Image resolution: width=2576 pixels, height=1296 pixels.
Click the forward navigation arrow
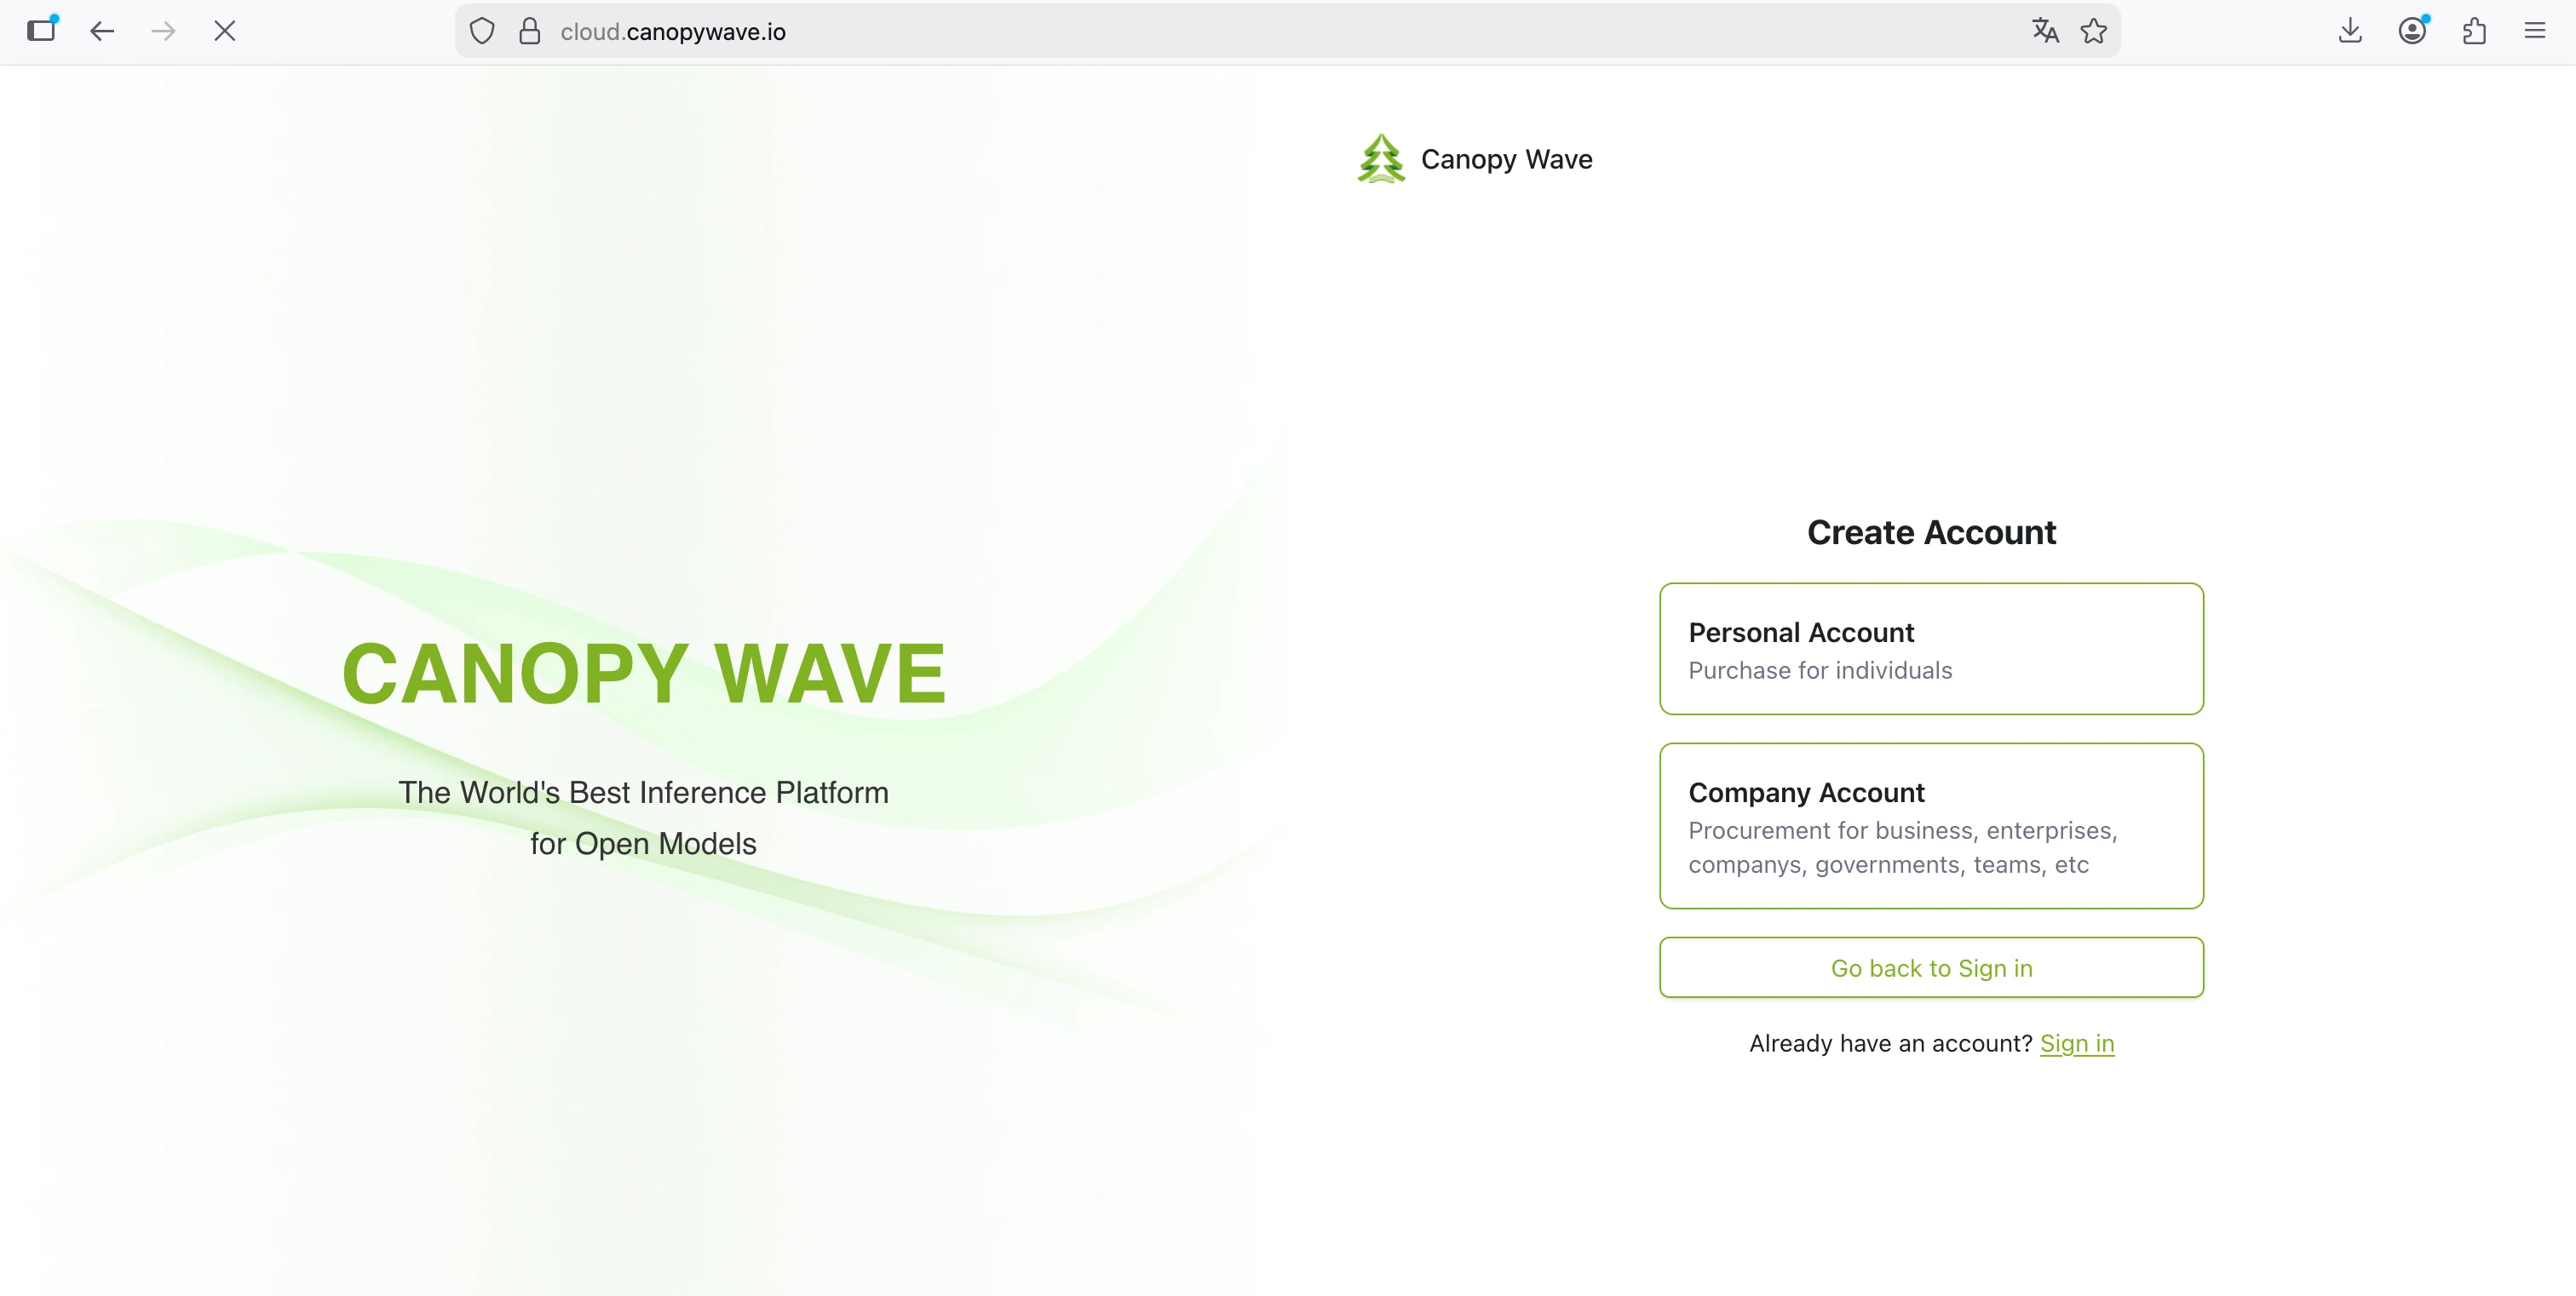(163, 31)
